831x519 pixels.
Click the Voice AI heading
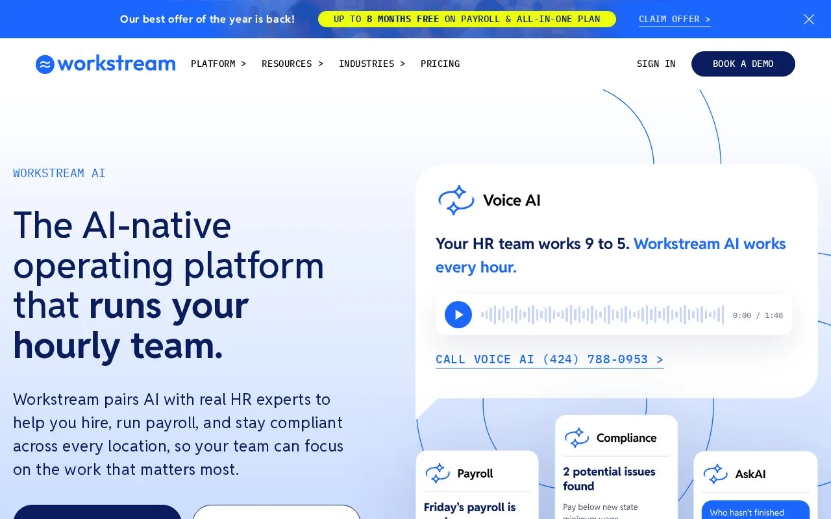click(x=512, y=200)
